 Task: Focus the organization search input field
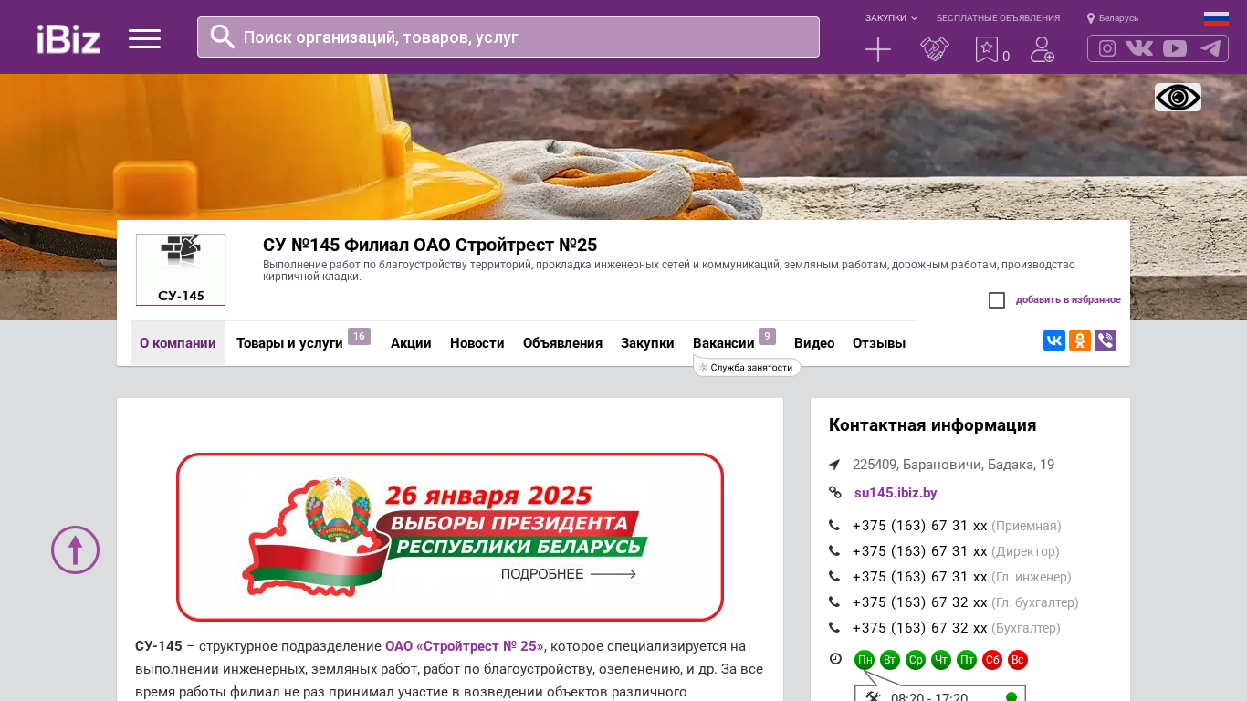pos(508,37)
